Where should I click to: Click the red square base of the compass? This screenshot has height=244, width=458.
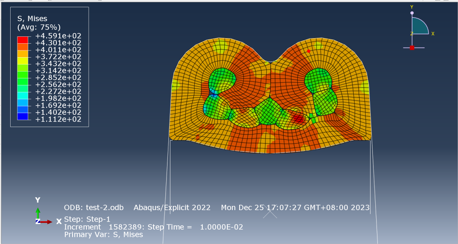(x=412, y=48)
